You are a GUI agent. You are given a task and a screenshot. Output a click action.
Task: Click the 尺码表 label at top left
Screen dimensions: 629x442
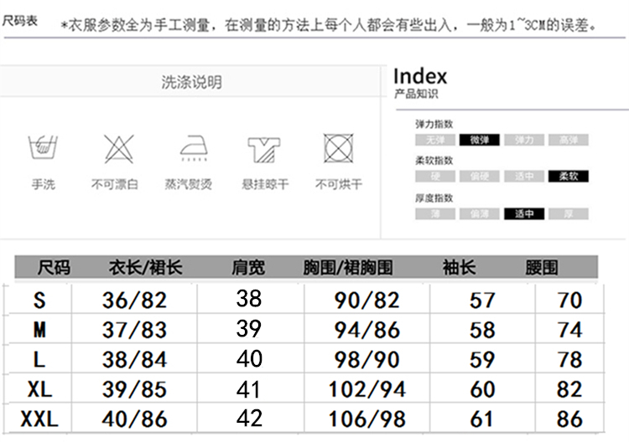[19, 20]
